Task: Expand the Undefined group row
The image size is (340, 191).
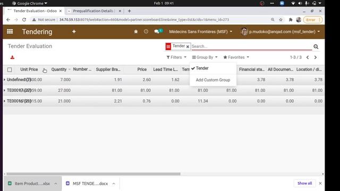Action: pyautogui.click(x=4, y=80)
